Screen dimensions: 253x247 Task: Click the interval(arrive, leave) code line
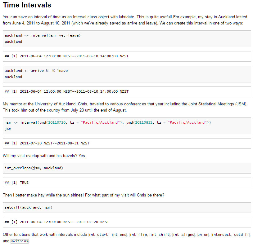(43, 35)
